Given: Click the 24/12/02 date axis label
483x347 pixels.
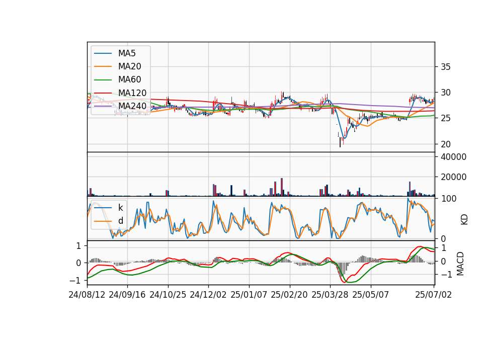Looking at the screenshot, I should pyautogui.click(x=208, y=295).
